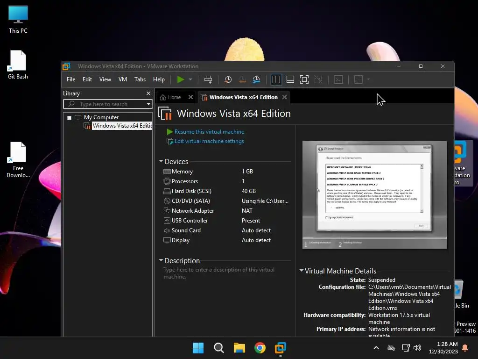Click the CD/DVD (SATA) device row
Screen dimensions: 478x359
[x=226, y=201]
